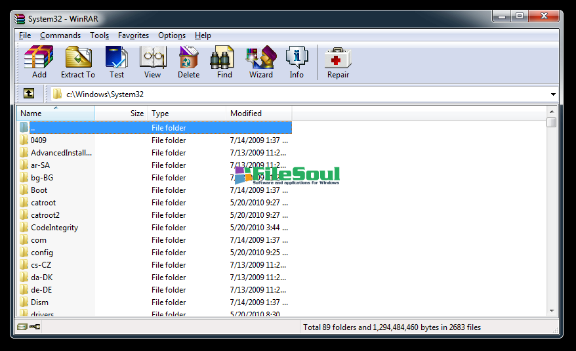This screenshot has height=351, width=576.
Task: Sort by the Modified column header
Action: pyautogui.click(x=259, y=114)
